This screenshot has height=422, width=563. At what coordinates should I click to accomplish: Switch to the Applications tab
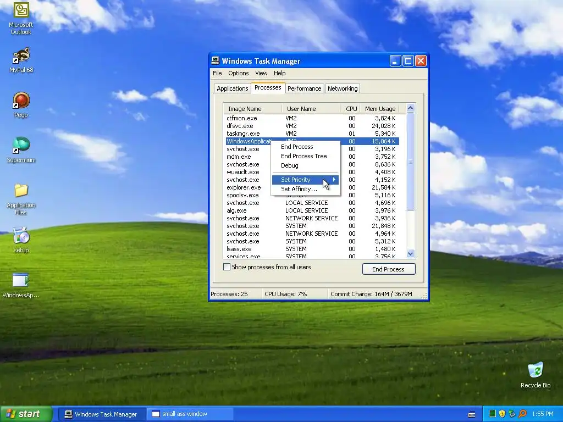coord(233,88)
